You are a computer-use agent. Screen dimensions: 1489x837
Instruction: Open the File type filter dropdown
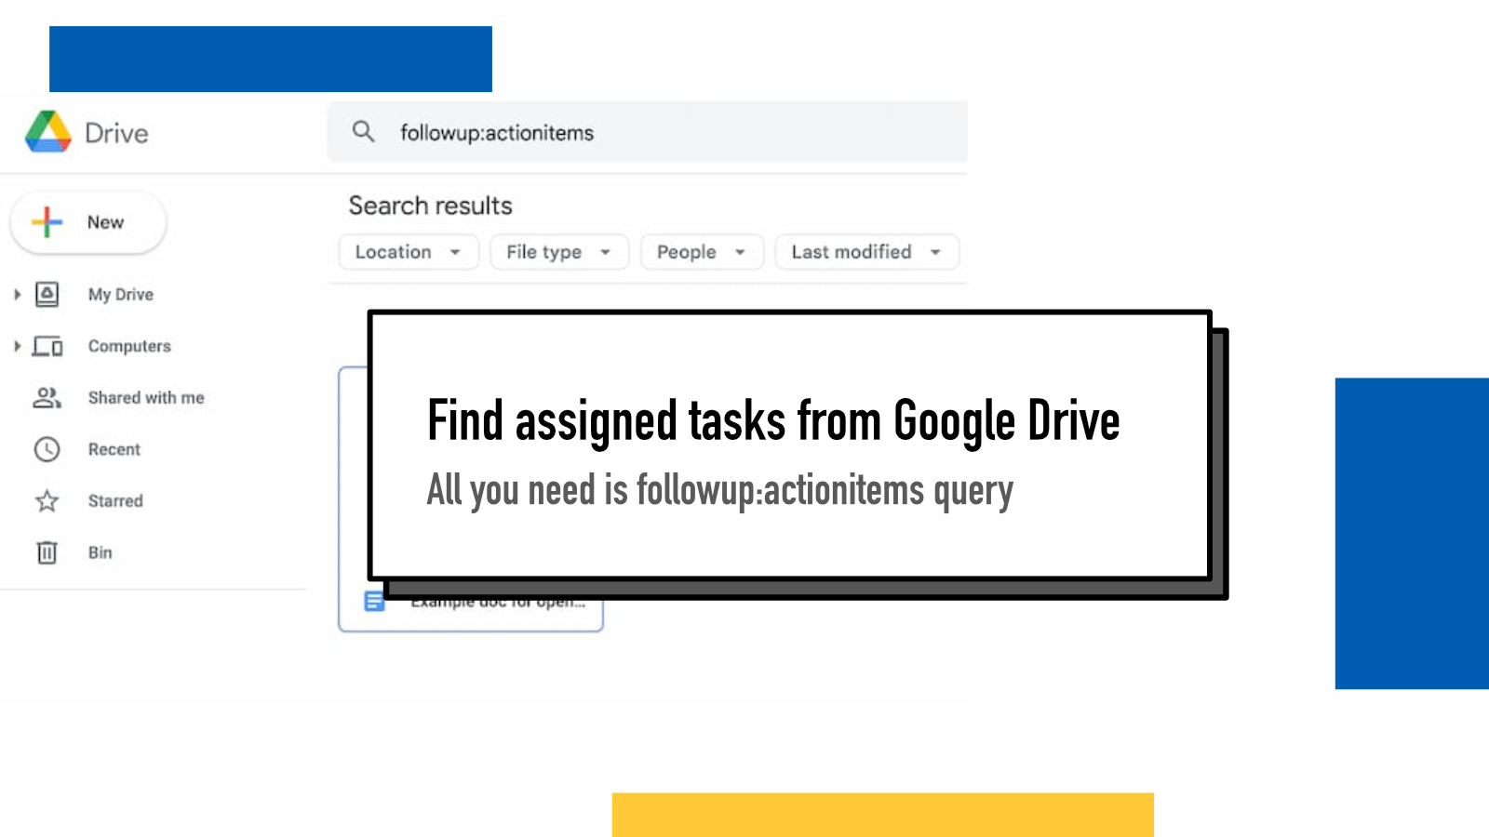558,251
